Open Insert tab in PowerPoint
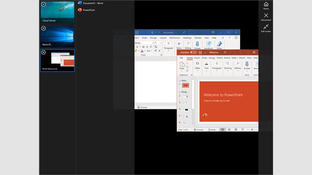312x175 pixels. 197,58
